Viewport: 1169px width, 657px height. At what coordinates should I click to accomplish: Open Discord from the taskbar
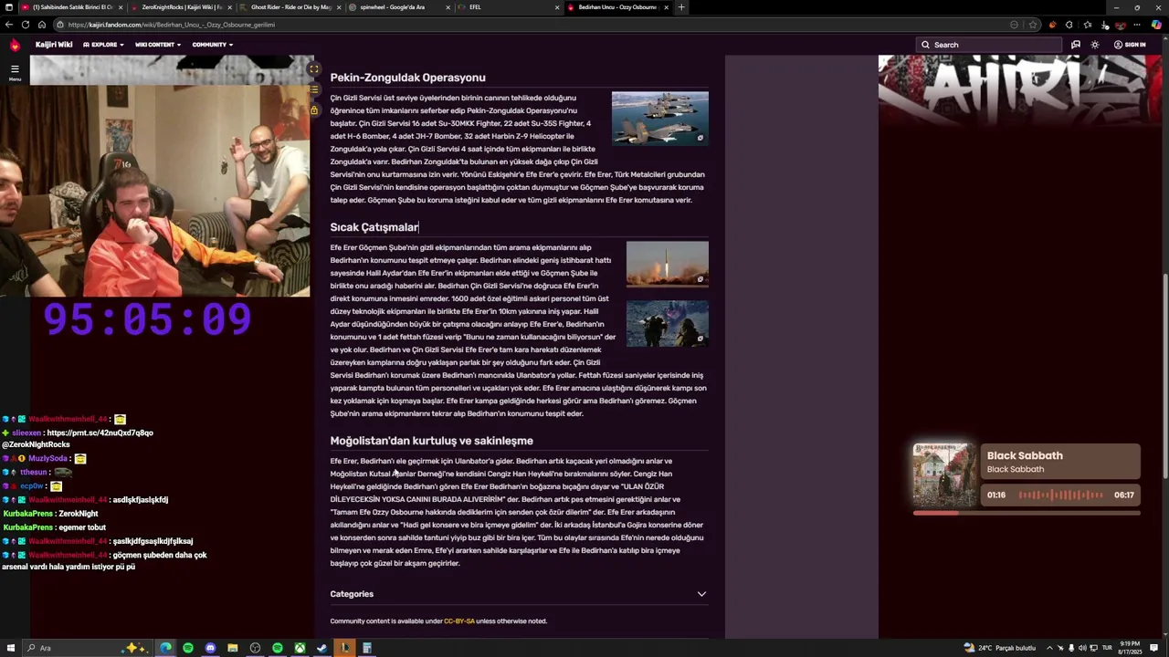click(210, 648)
